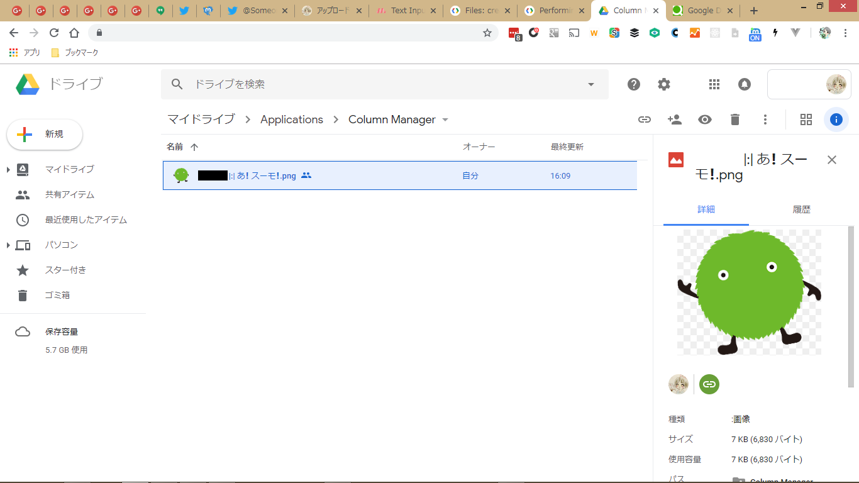Screen dimensions: 859x483
Task: Click the notifications bell icon
Action: (745, 84)
